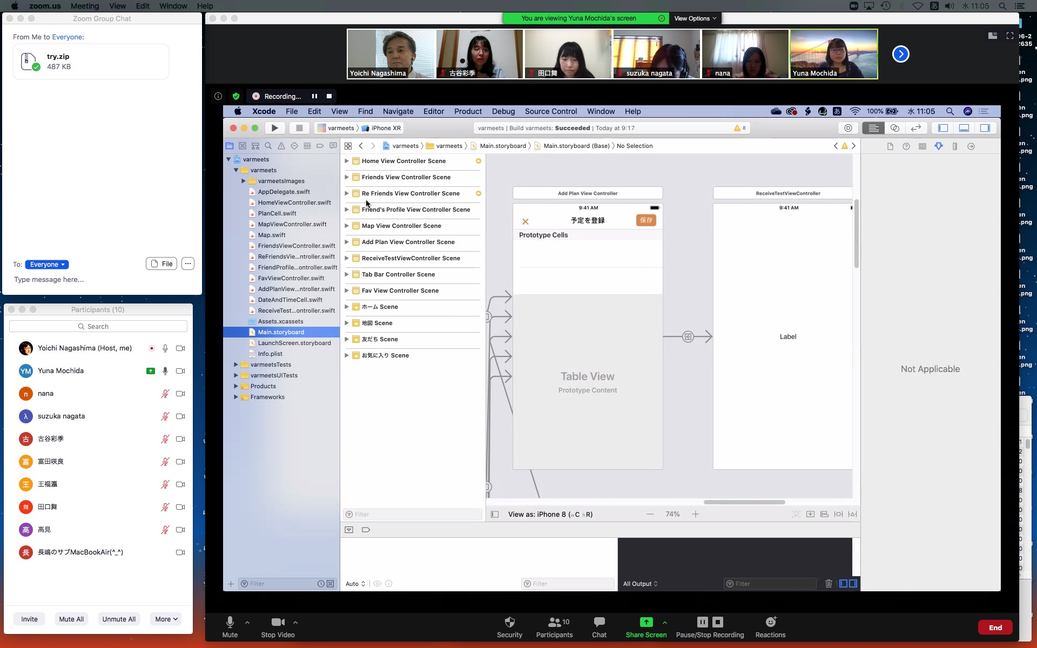
Task: Click the red End meeting button
Action: tap(995, 627)
